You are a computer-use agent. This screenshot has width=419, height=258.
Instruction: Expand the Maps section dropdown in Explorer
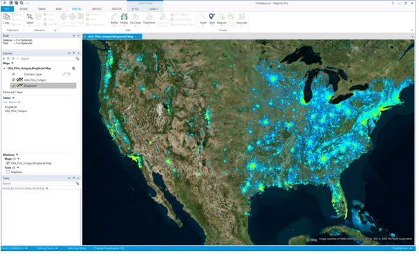pyautogui.click(x=12, y=64)
